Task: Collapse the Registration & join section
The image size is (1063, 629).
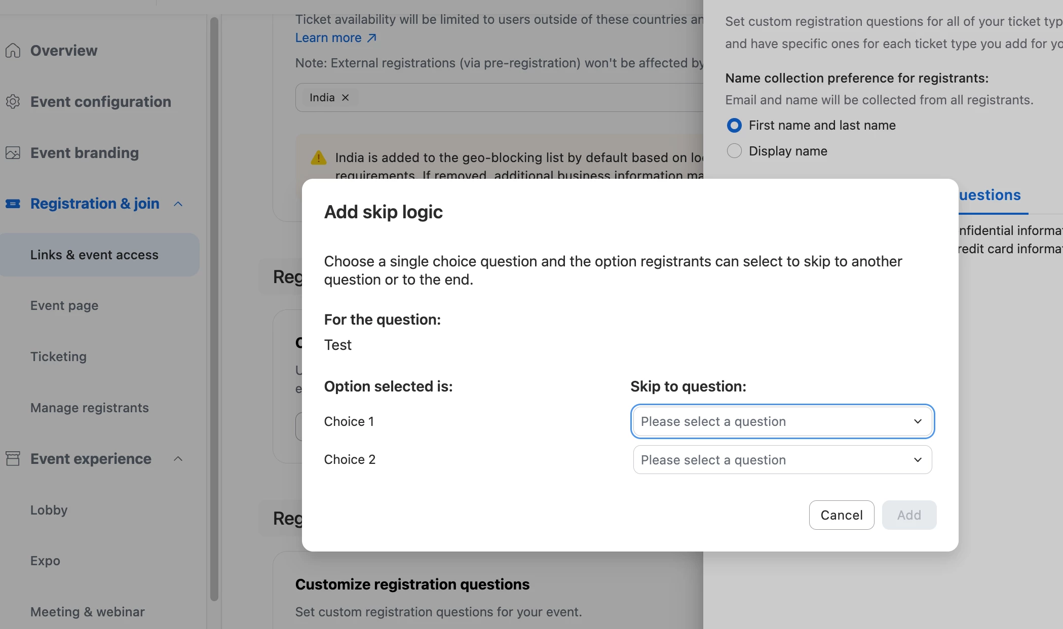Action: pyautogui.click(x=178, y=204)
